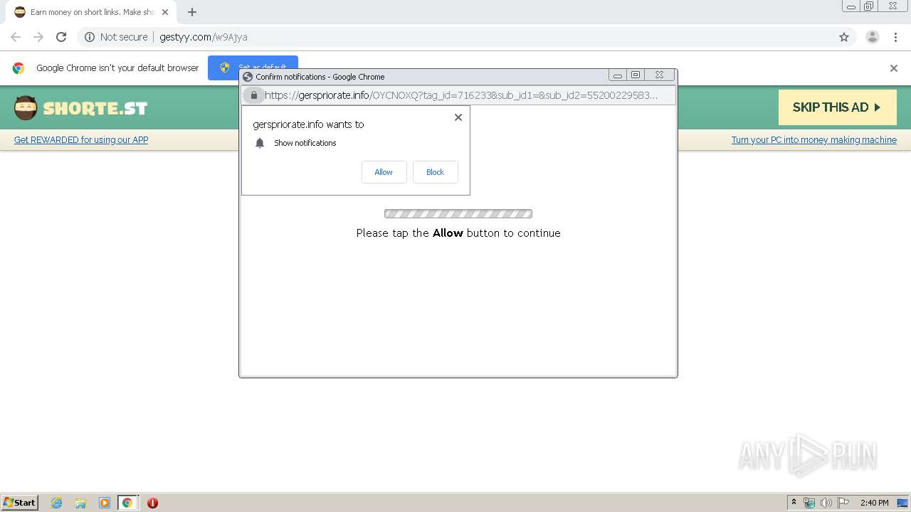
Task: Click the 'Please tap the Allow button' text
Action: point(458,233)
